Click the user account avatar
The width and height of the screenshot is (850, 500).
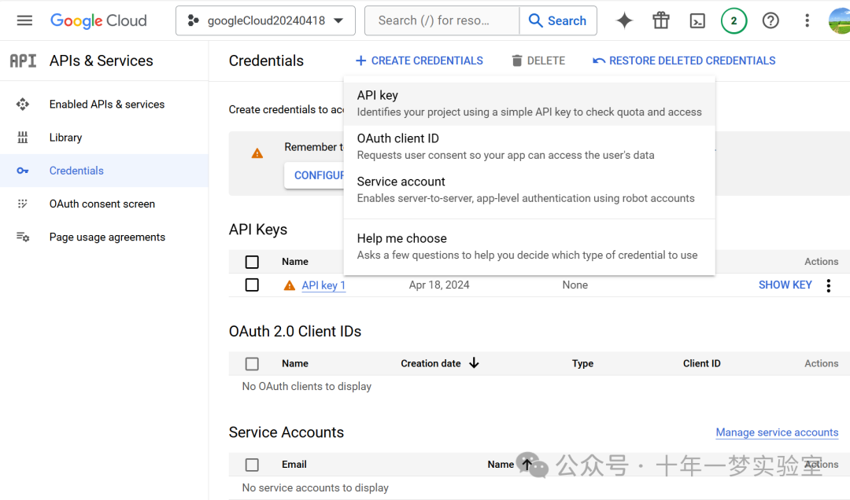point(840,20)
